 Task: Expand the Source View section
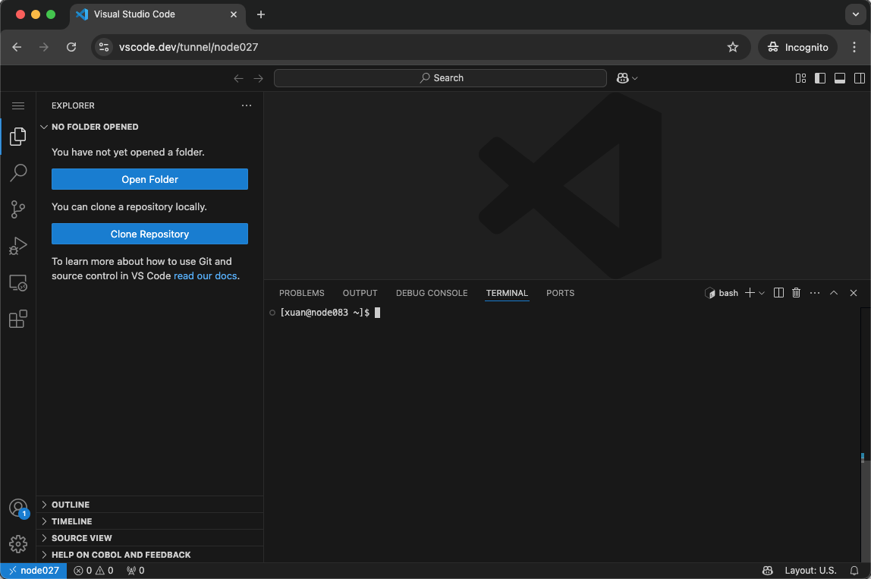[x=149, y=538]
